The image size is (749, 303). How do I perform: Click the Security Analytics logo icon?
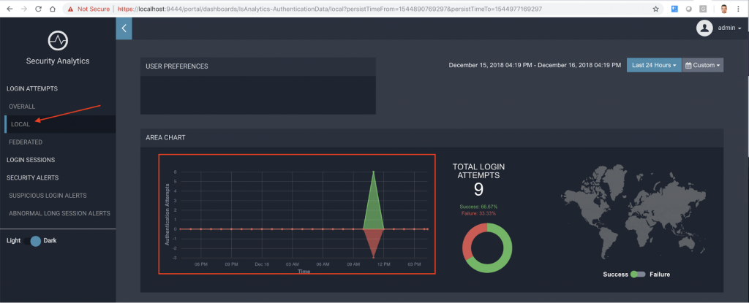(57, 40)
